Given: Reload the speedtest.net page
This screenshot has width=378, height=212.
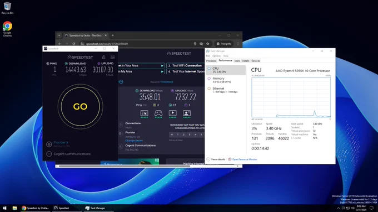Looking at the screenshot, I should coord(74,44).
